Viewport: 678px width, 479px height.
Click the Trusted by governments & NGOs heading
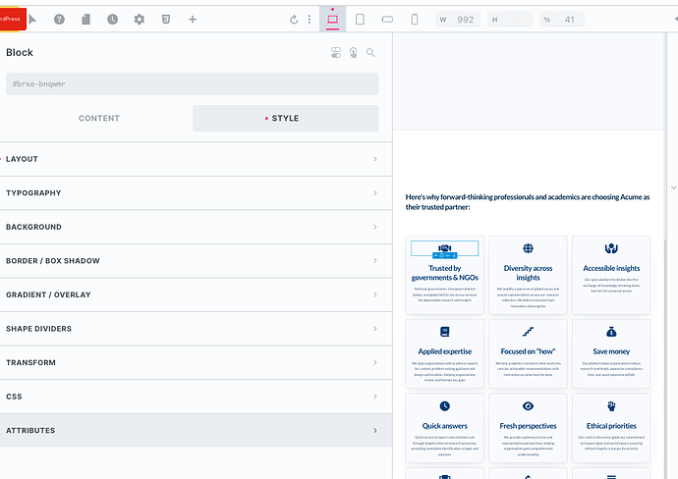click(x=444, y=273)
